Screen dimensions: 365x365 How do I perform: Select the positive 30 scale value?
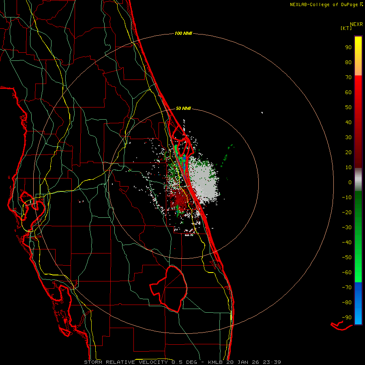coord(348,137)
